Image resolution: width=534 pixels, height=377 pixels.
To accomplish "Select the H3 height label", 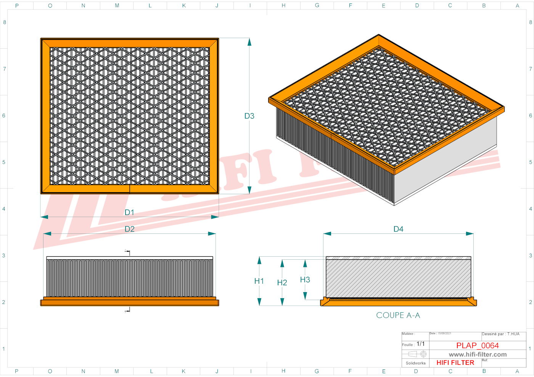I will point(305,280).
